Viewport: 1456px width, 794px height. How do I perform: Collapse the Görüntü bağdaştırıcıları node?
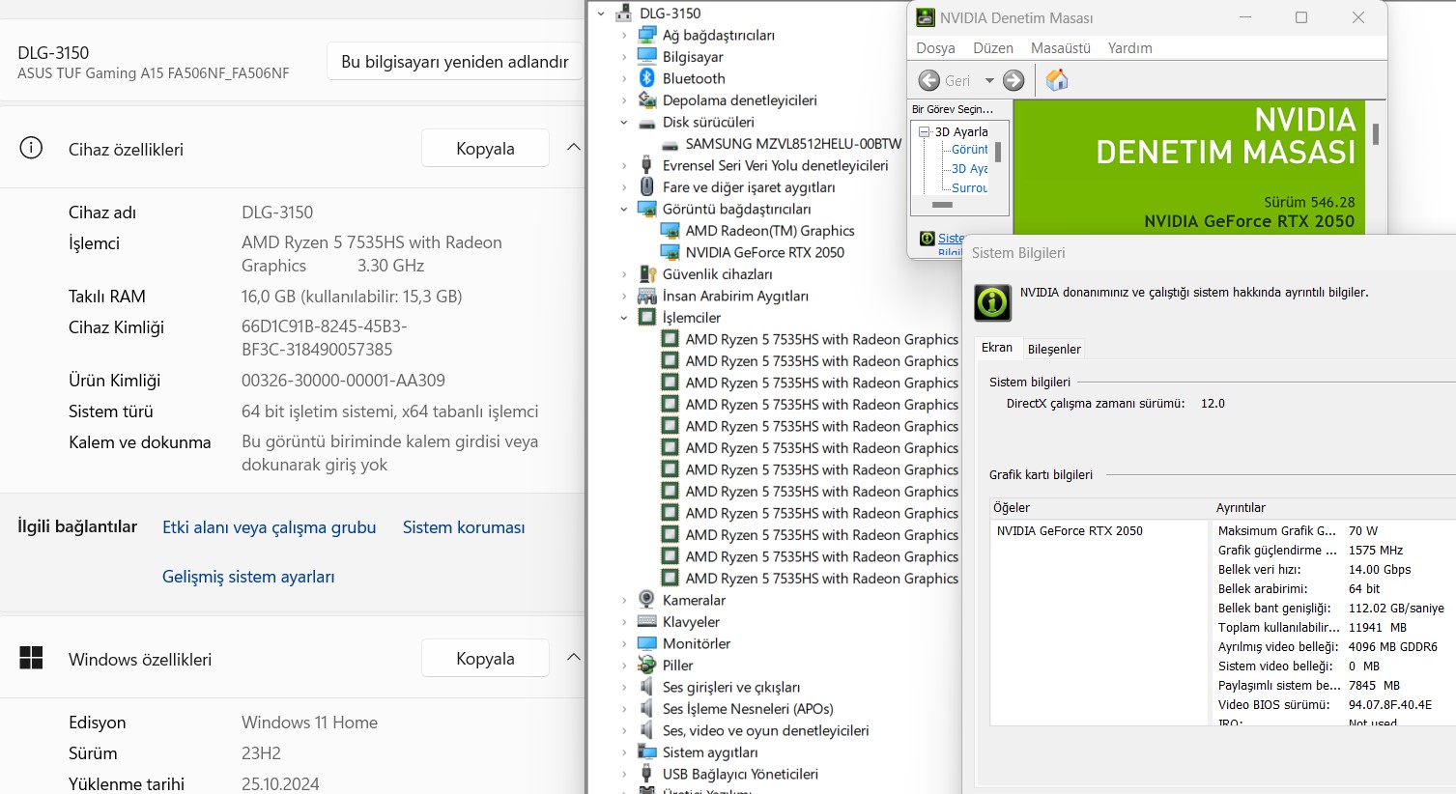click(624, 210)
